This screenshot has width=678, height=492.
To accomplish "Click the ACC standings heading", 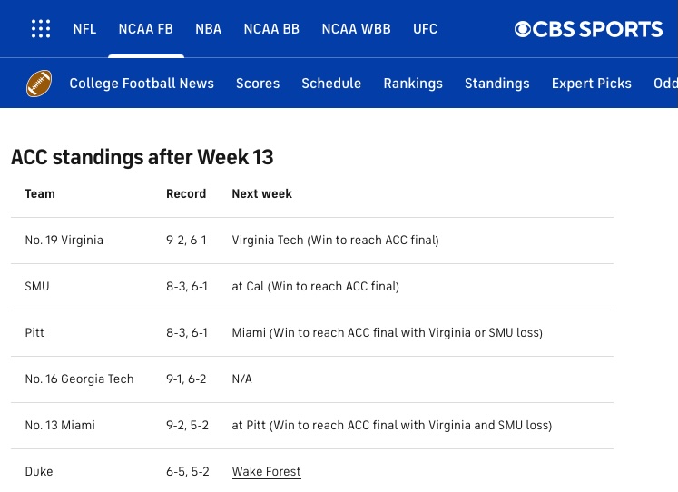I will click(142, 157).
